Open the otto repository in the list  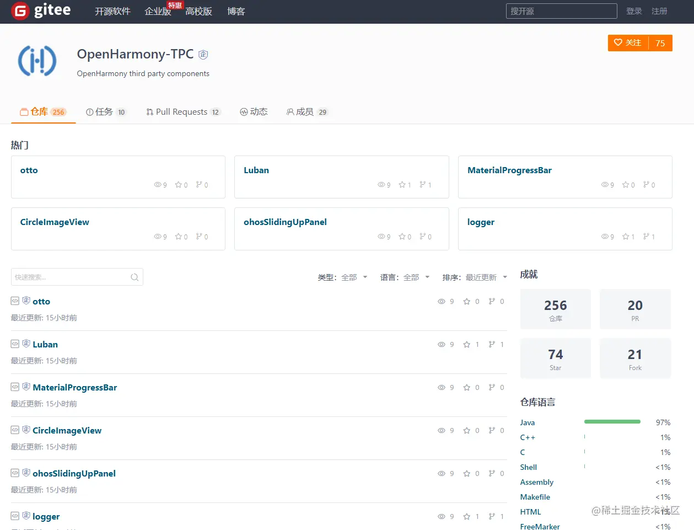(x=41, y=302)
